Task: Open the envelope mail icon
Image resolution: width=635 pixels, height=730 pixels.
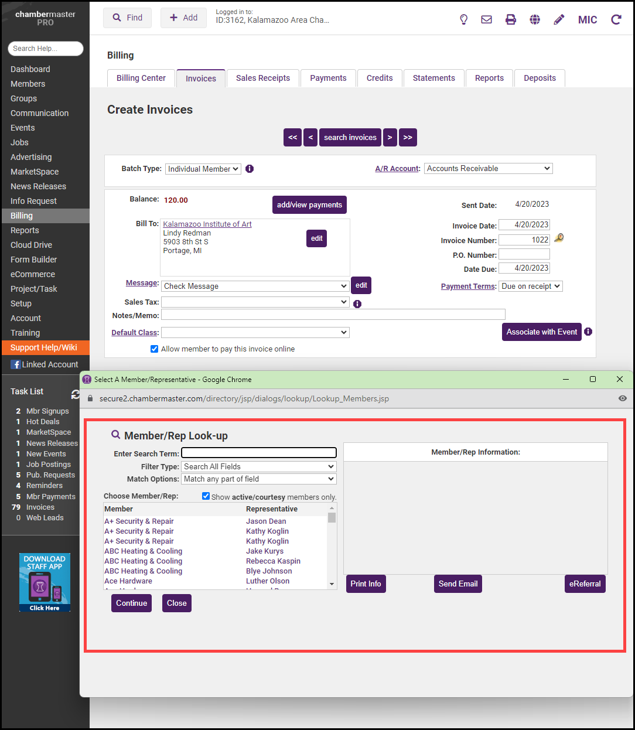Action: coord(486,19)
